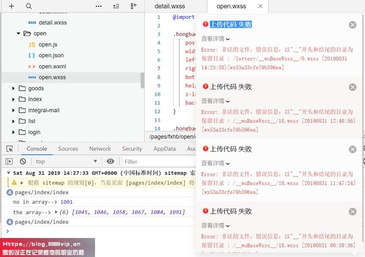Click the collapse-all folders icon
365x257 pixels.
(116, 6)
